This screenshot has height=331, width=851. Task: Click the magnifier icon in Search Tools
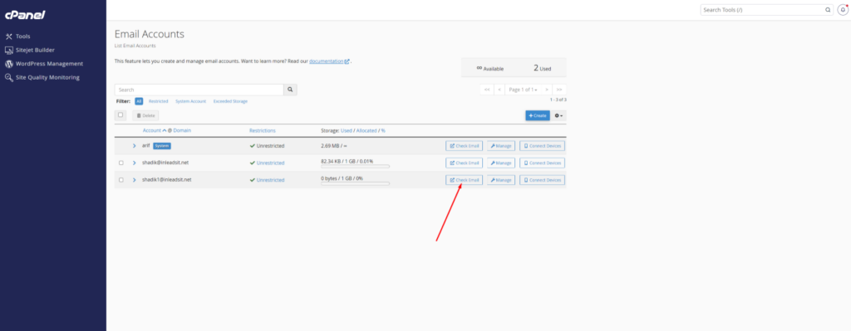click(x=829, y=10)
